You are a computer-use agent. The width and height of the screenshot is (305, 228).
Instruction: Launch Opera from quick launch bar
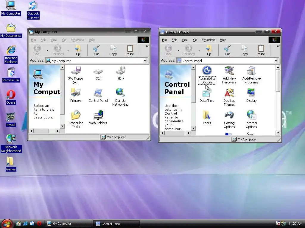[39, 224]
